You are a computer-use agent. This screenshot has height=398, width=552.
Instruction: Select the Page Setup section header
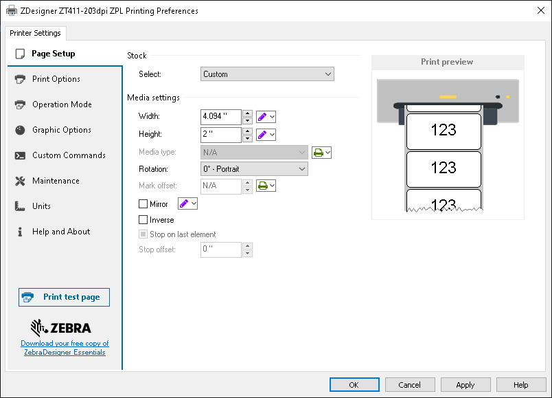point(54,54)
